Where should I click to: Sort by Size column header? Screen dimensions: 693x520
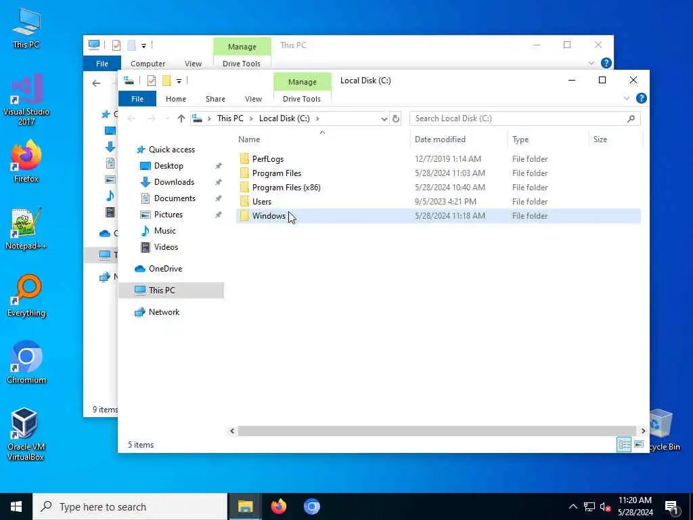click(616, 139)
